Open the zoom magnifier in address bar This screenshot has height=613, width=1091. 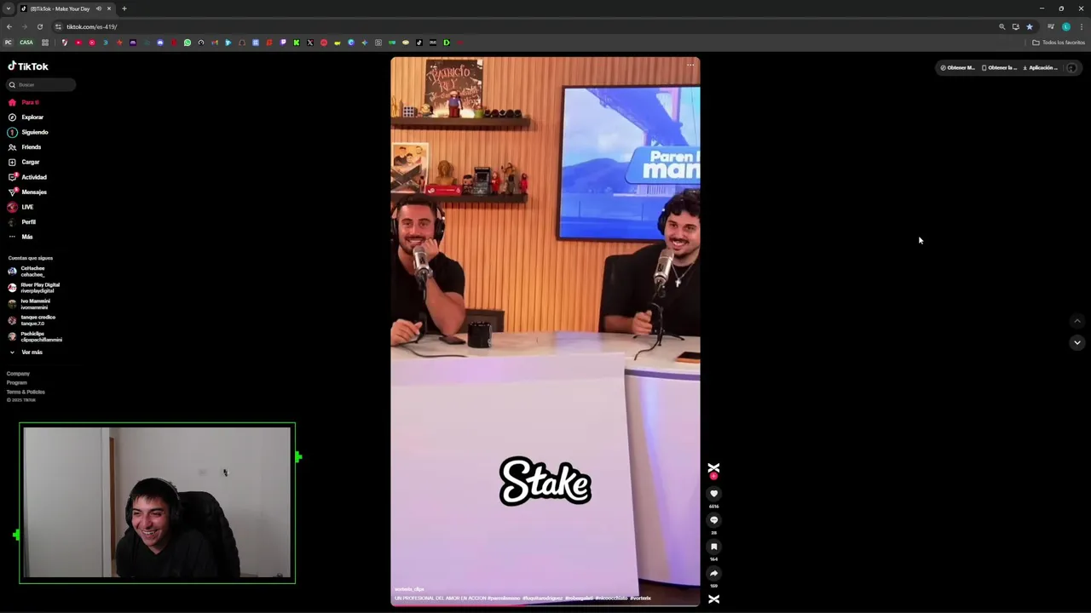(1002, 26)
